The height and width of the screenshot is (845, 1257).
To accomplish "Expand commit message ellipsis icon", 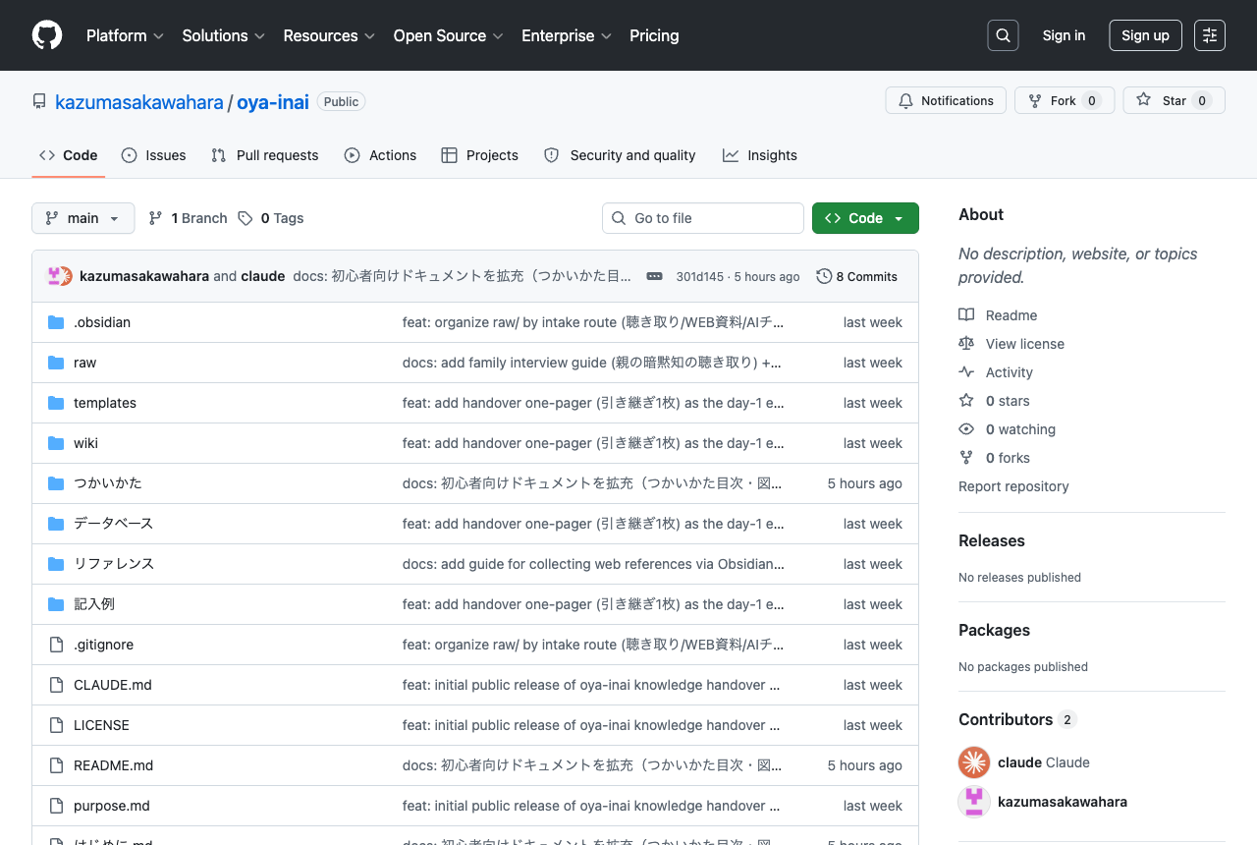I will 654,276.
